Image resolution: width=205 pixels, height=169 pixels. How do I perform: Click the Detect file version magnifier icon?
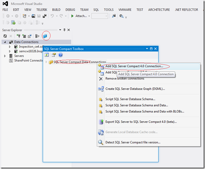pyautogui.click(x=101, y=142)
